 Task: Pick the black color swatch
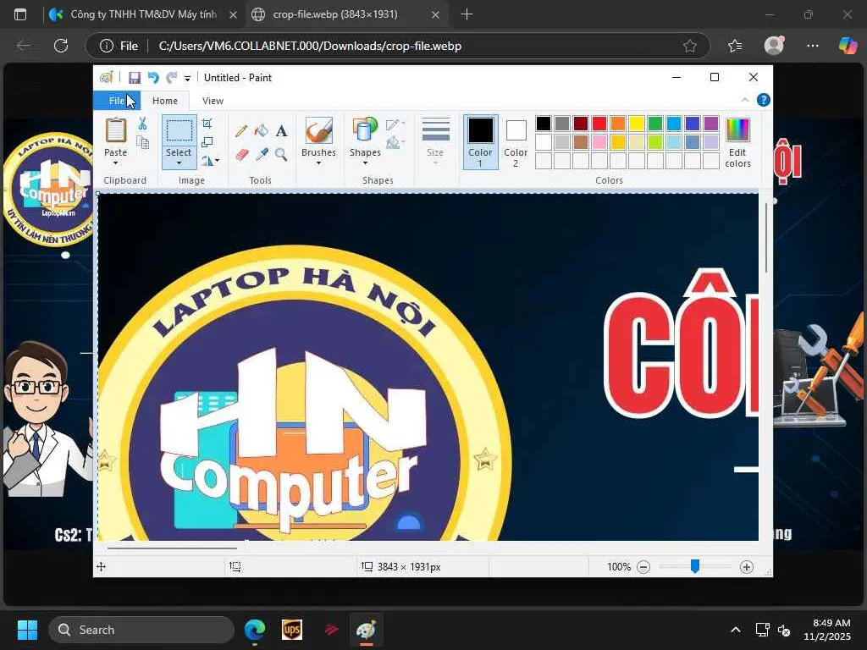(x=544, y=124)
